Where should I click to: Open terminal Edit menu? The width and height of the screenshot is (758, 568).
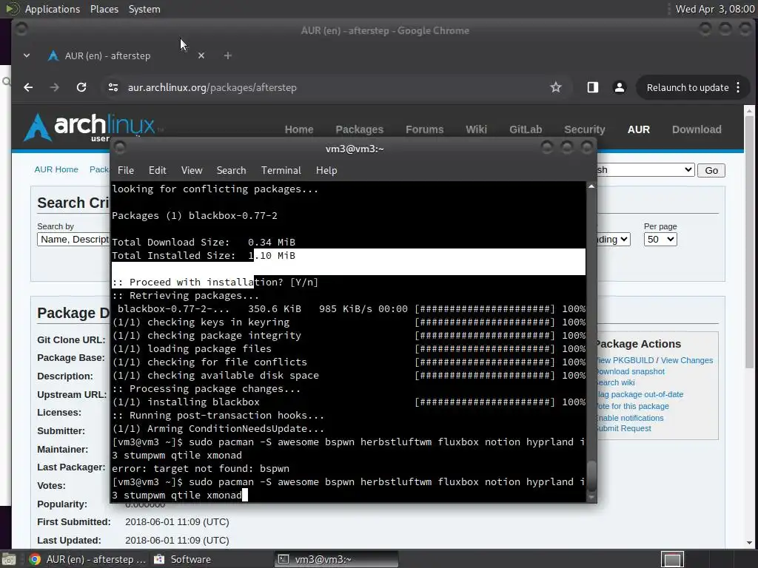tap(157, 170)
